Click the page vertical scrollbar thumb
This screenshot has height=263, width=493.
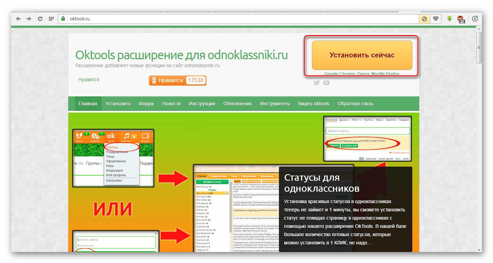pyautogui.click(x=479, y=48)
